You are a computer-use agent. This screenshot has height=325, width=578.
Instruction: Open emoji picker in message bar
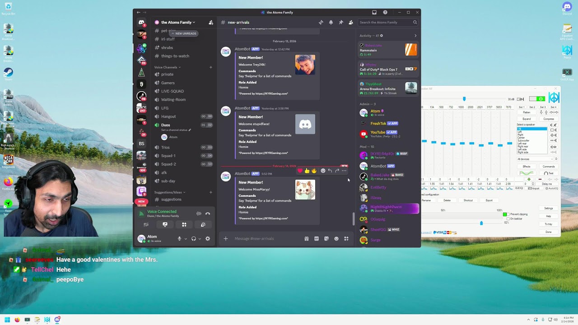336,239
